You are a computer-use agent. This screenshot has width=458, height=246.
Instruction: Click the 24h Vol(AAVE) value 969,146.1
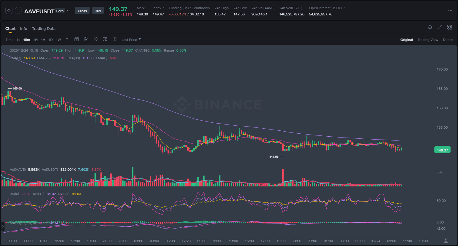click(x=259, y=14)
